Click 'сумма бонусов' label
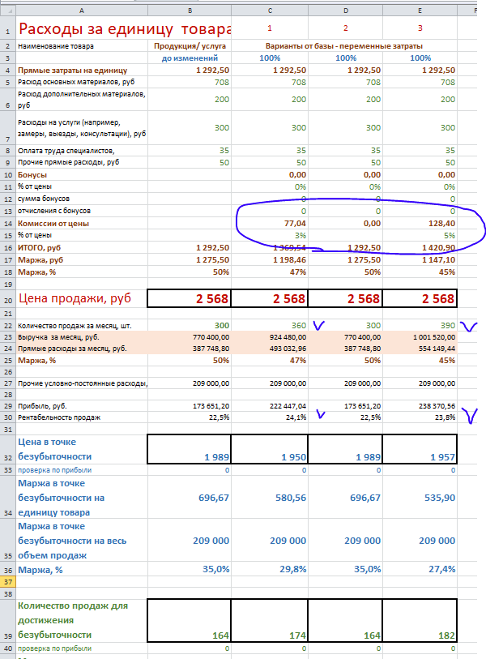 pyautogui.click(x=44, y=199)
